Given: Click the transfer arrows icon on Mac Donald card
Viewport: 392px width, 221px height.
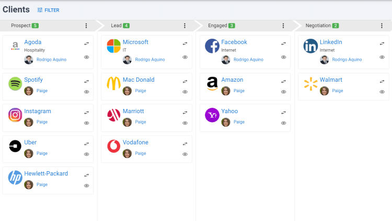Looking at the screenshot, I should tap(185, 81).
